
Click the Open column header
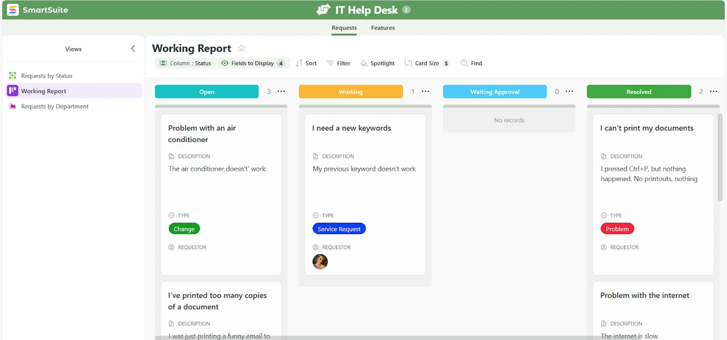[x=207, y=92]
